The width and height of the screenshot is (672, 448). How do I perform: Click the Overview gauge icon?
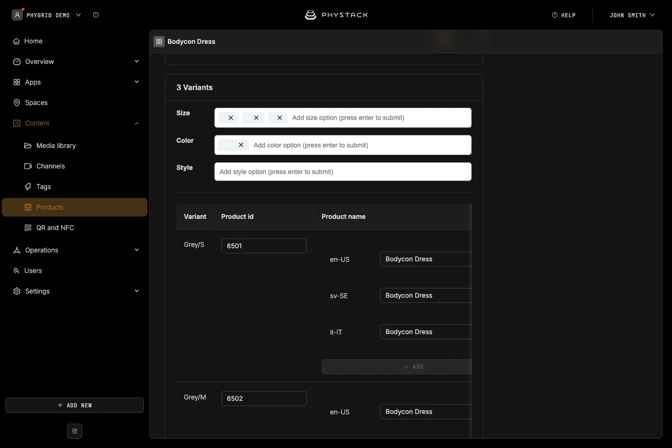pos(17,62)
